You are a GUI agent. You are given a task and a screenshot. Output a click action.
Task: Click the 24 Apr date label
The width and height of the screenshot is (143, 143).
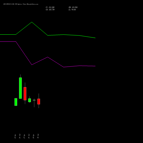(x=20, y=136)
